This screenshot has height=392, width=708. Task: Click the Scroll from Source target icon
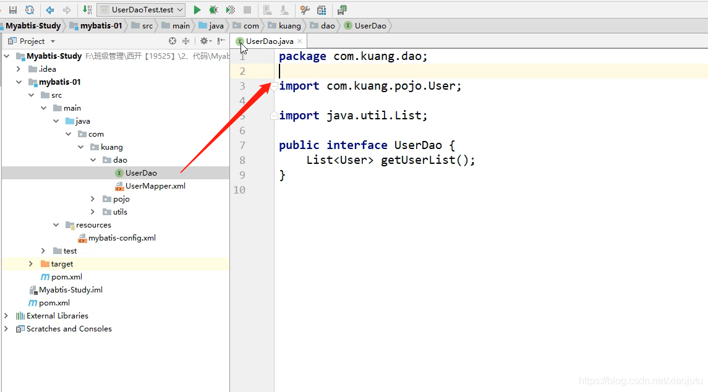[x=173, y=41]
